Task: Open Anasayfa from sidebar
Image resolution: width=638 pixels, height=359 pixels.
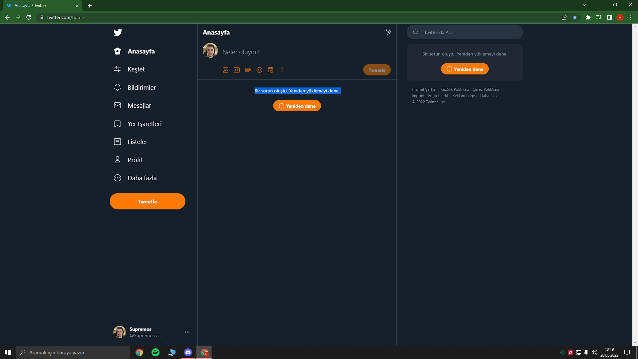Action: 134,51
